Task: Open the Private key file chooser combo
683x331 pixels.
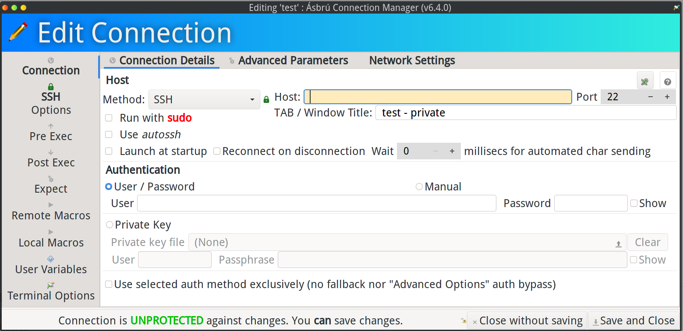Action: coord(405,243)
